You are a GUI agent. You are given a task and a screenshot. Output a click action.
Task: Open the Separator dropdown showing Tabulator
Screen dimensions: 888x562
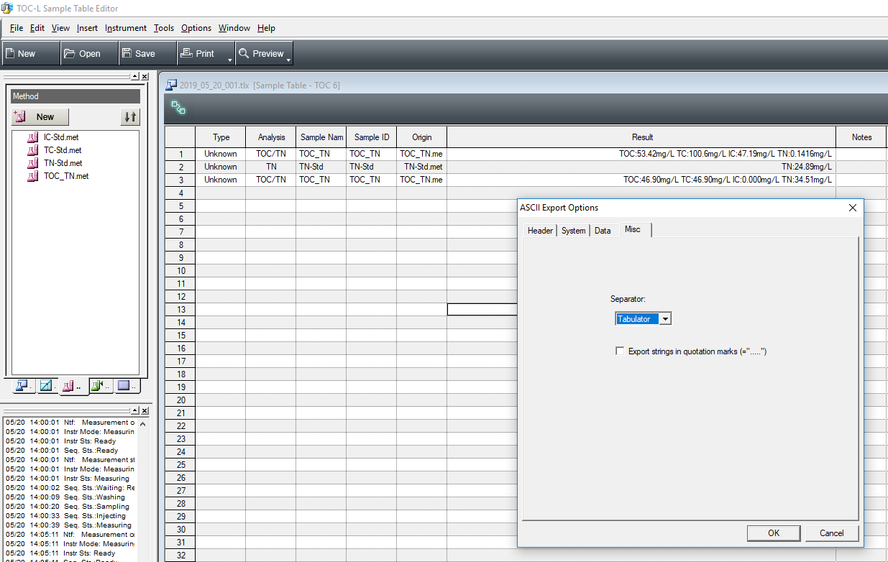[665, 318]
